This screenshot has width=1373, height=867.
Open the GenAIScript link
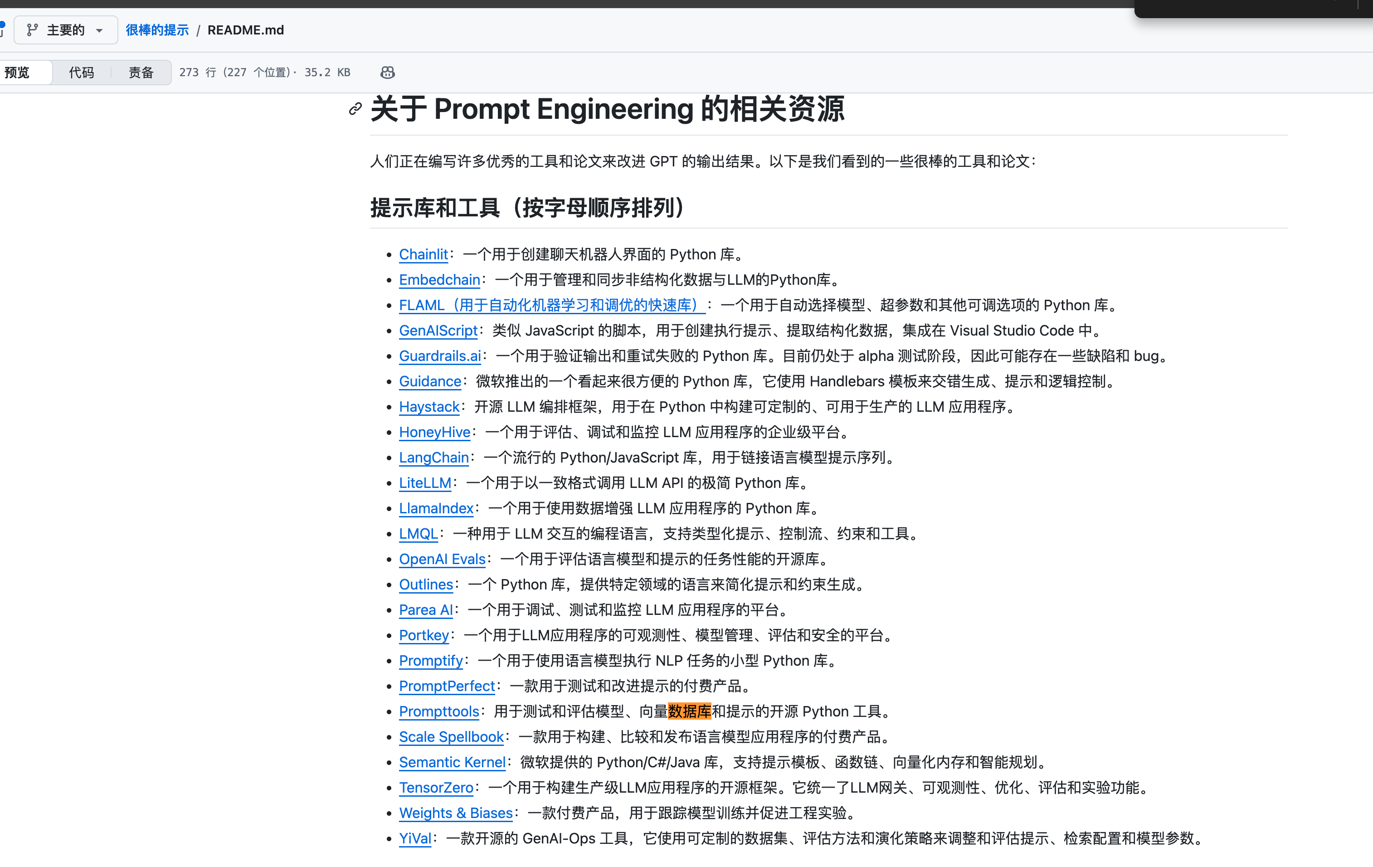point(438,331)
